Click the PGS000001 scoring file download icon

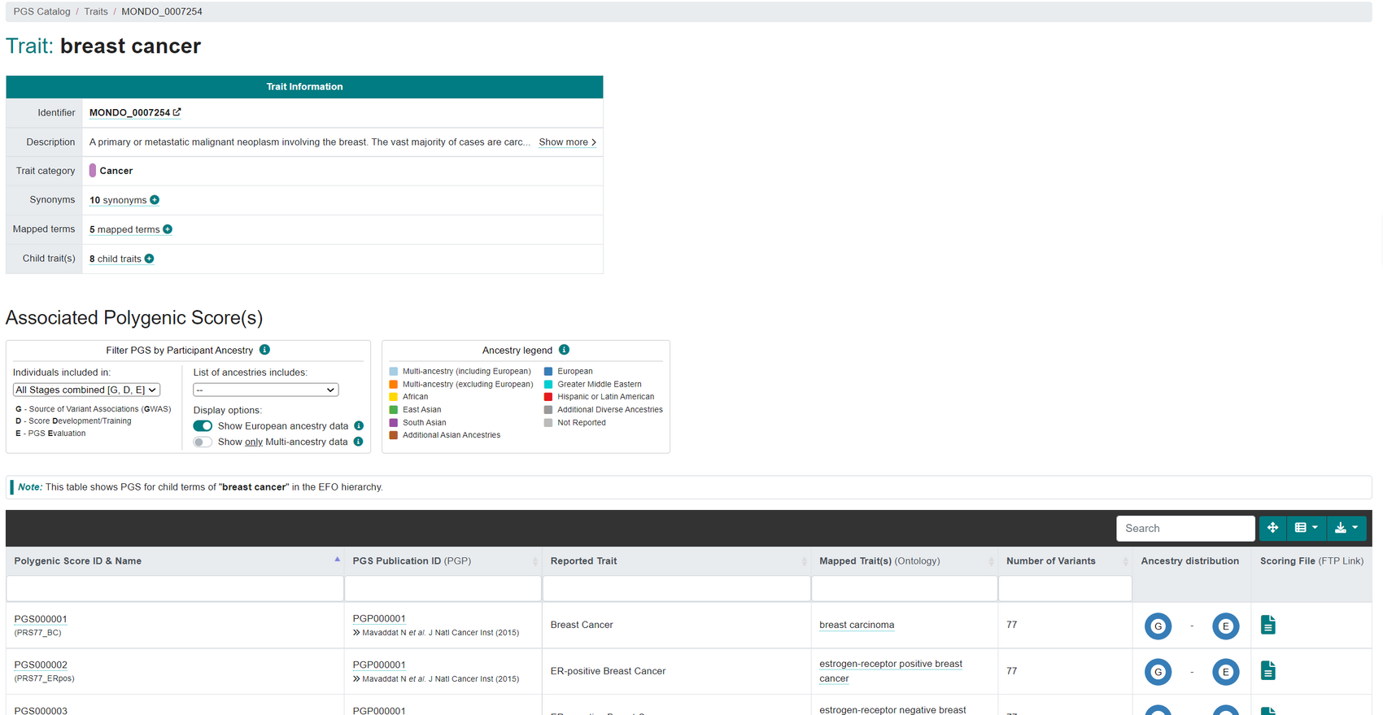(x=1267, y=625)
